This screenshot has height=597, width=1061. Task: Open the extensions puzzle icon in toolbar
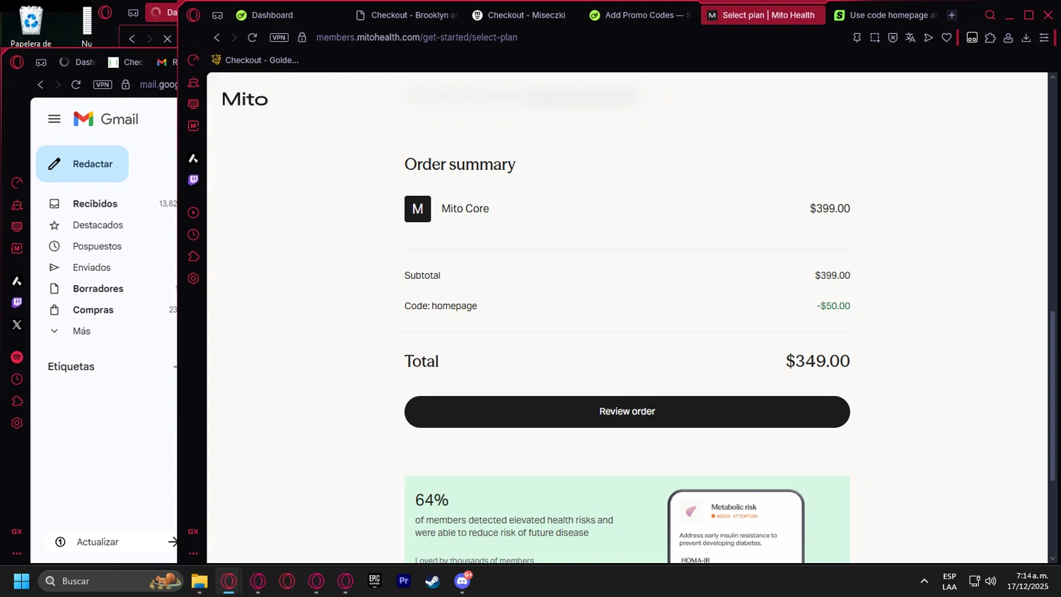pos(990,37)
